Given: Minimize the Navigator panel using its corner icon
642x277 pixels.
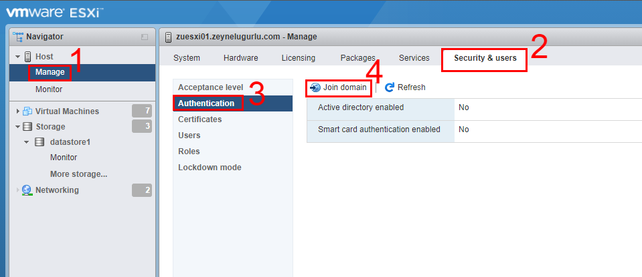Looking at the screenshot, I should pos(145,37).
